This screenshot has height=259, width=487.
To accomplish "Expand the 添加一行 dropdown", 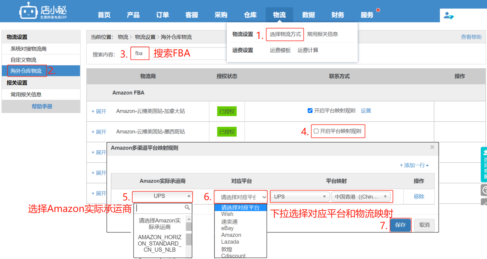I will point(414,165).
